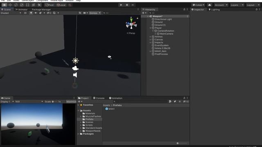Open the Layers dropdown
Image resolution: width=262 pixels, height=147 pixels.
click(237, 5)
